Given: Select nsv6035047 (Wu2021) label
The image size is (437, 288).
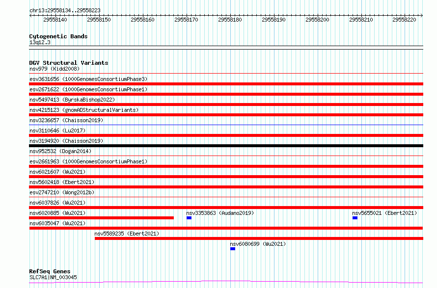Looking at the screenshot, I should [x=57, y=223].
